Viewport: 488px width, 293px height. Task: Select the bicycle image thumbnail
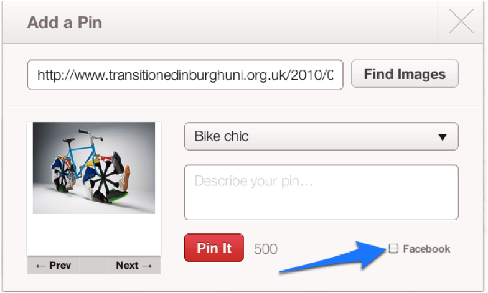94,168
